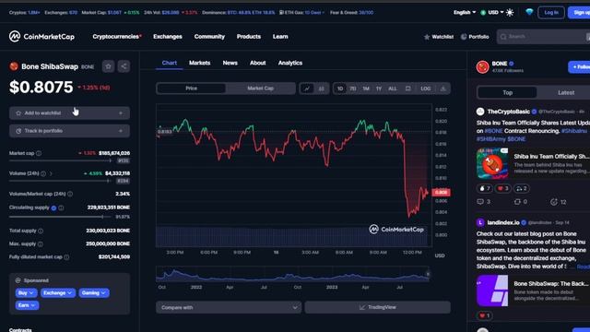This screenshot has width=590, height=332.
Task: Select the Price chart toggle
Action: (191, 89)
